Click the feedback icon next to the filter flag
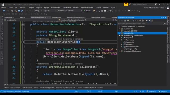 (130, 4)
